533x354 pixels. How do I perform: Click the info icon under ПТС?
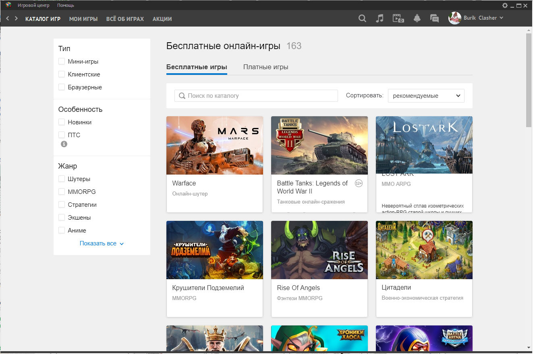click(64, 144)
